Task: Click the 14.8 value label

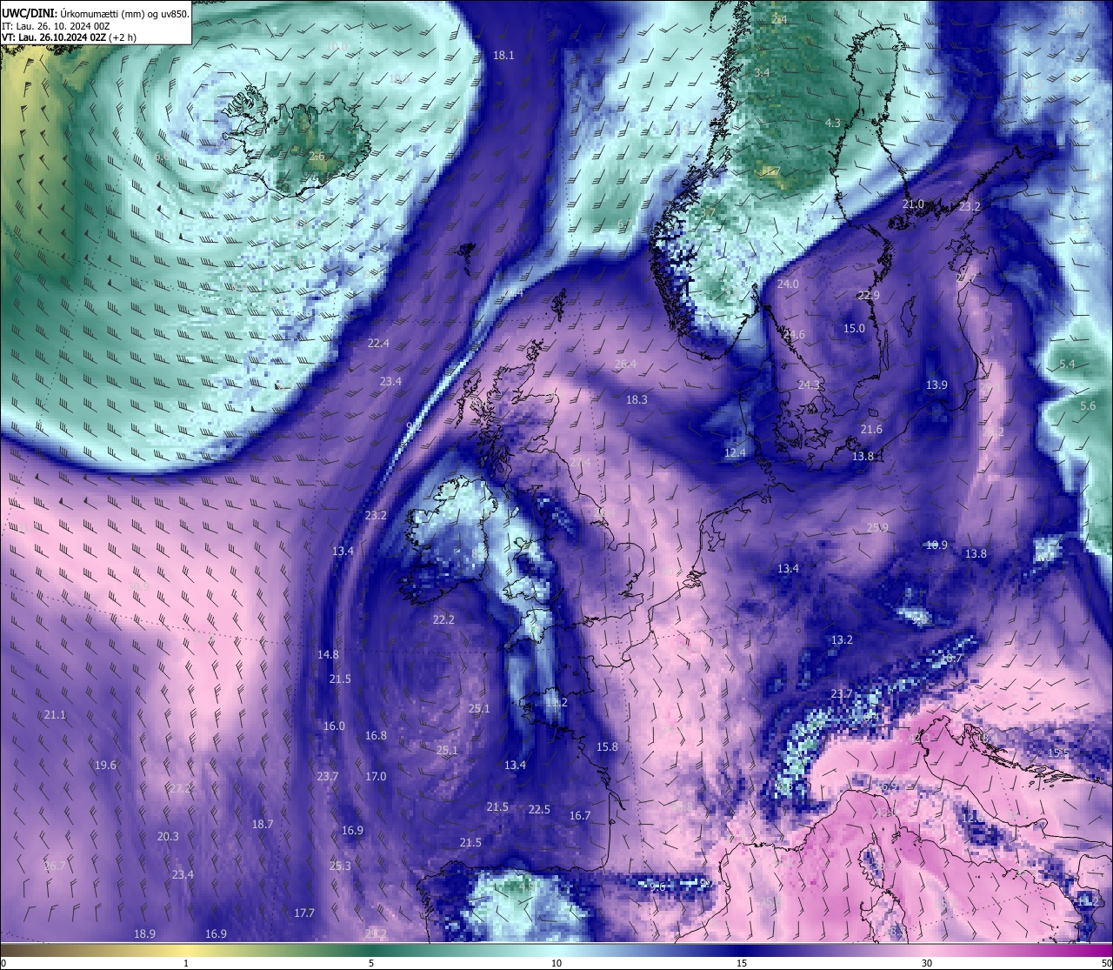Action: [328, 654]
